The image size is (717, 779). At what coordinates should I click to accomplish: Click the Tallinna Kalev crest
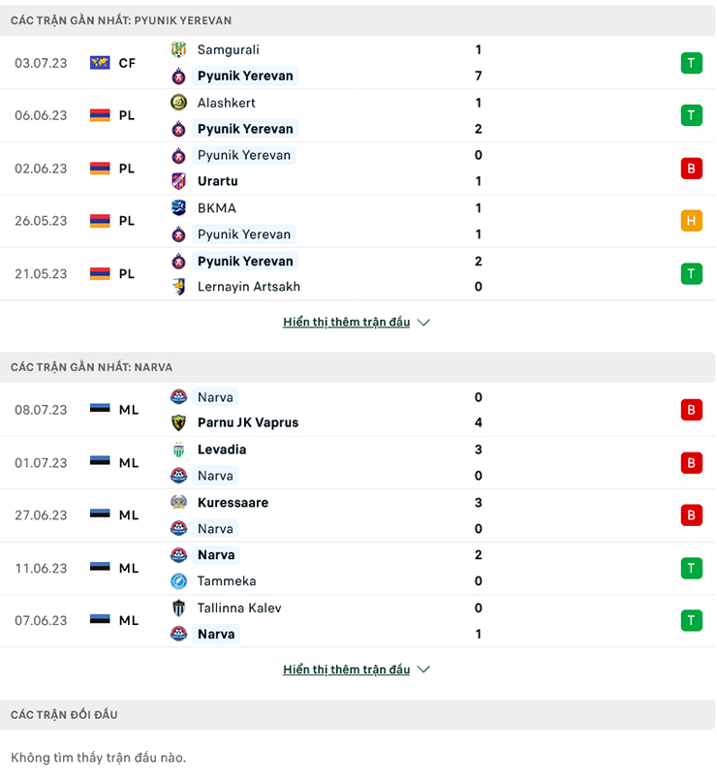coord(178,608)
